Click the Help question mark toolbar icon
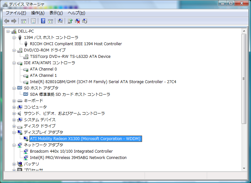This screenshot has width=251, height=183. [43, 21]
